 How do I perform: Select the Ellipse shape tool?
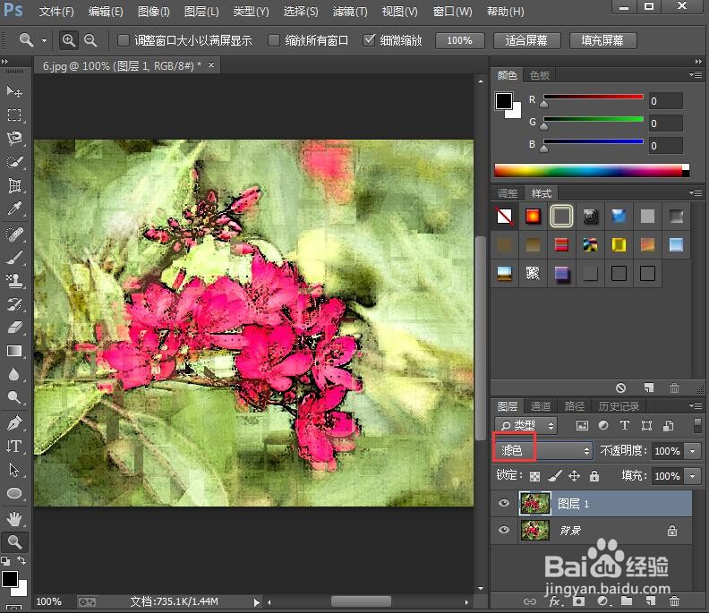[14, 494]
